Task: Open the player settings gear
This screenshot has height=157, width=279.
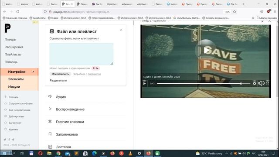Action: click(255, 83)
